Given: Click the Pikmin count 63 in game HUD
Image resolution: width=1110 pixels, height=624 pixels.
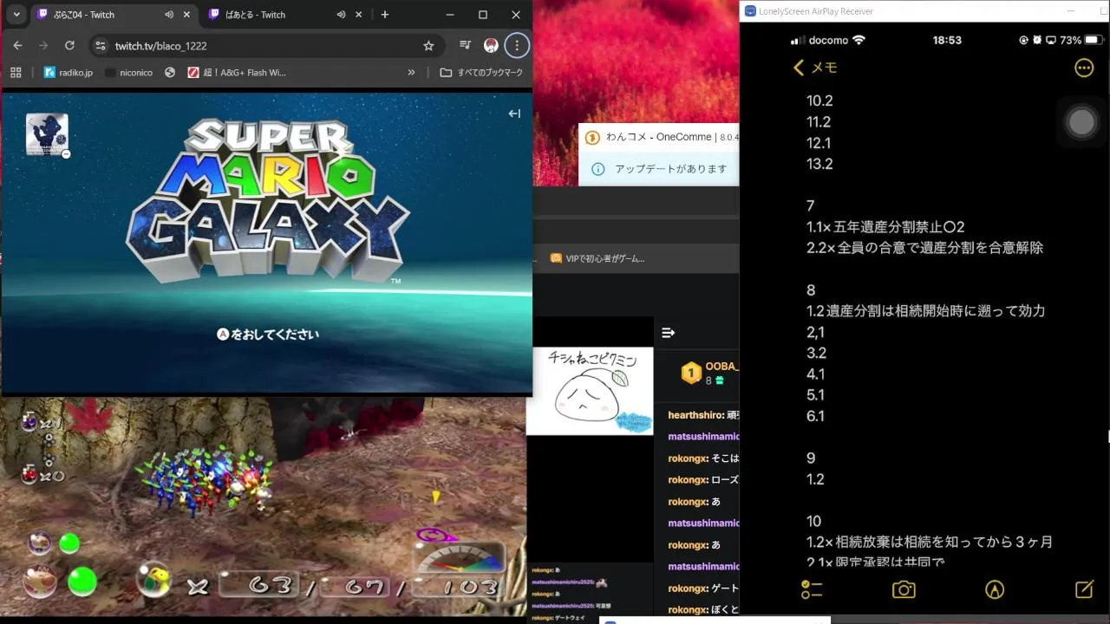Looking at the screenshot, I should 269,585.
